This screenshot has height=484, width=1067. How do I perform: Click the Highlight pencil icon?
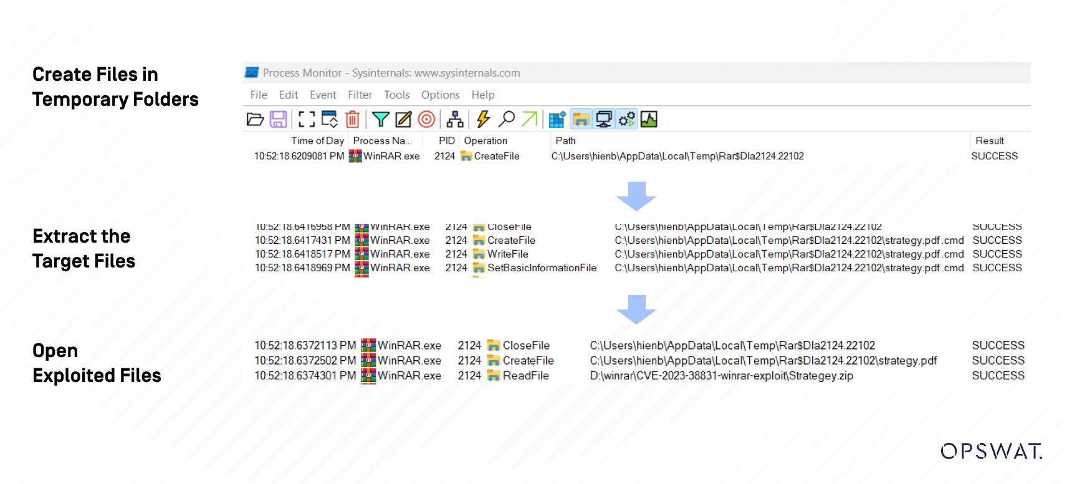click(x=403, y=119)
